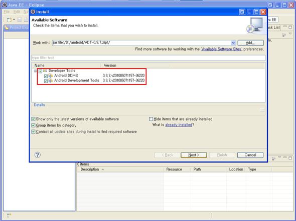Click the Save toolbar icon in Eclipse

tap(19, 19)
